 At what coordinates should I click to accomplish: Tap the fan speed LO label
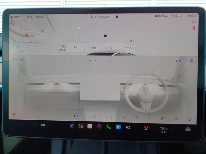pyautogui.click(x=101, y=116)
